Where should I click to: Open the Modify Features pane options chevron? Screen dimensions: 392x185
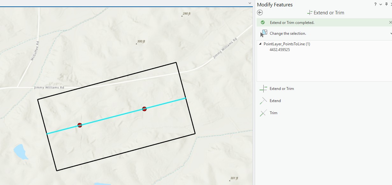click(x=380, y=4)
